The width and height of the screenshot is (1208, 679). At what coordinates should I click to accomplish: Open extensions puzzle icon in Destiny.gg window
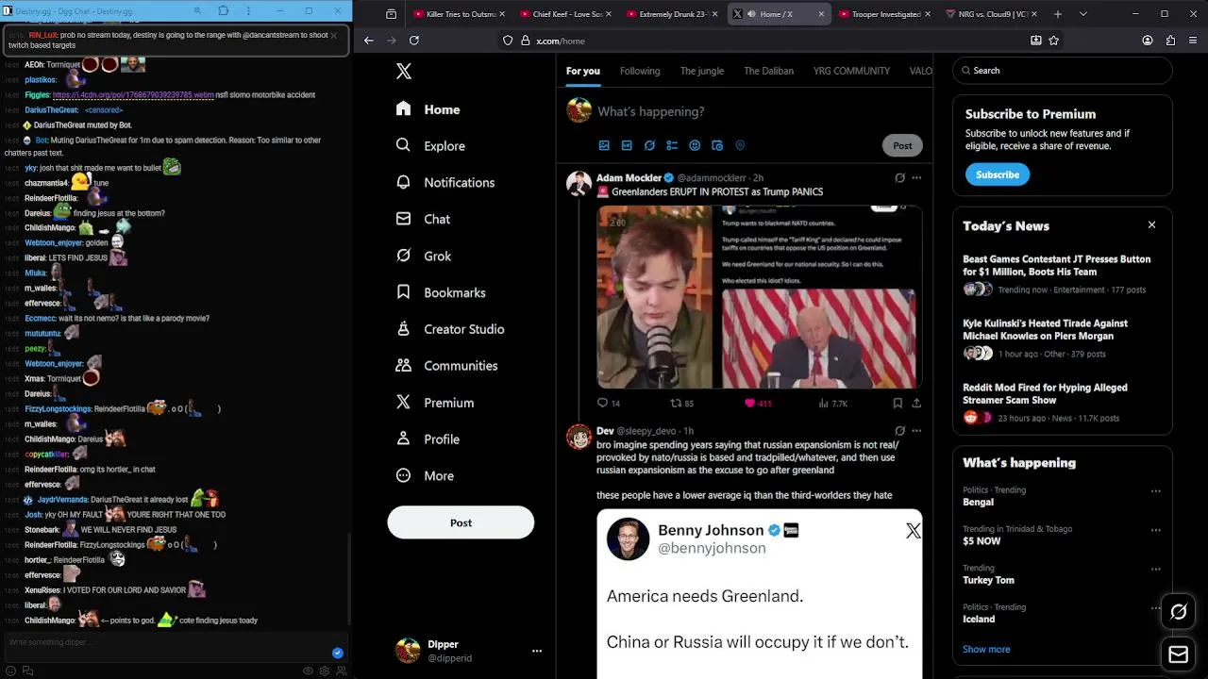click(x=223, y=10)
